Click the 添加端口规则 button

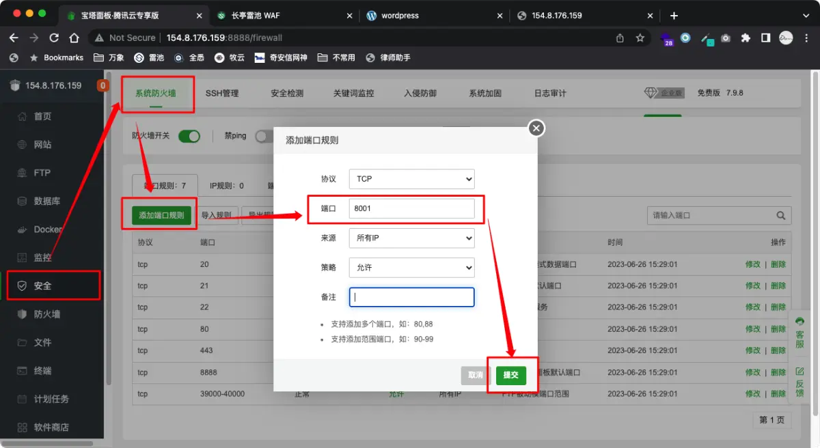(x=161, y=215)
